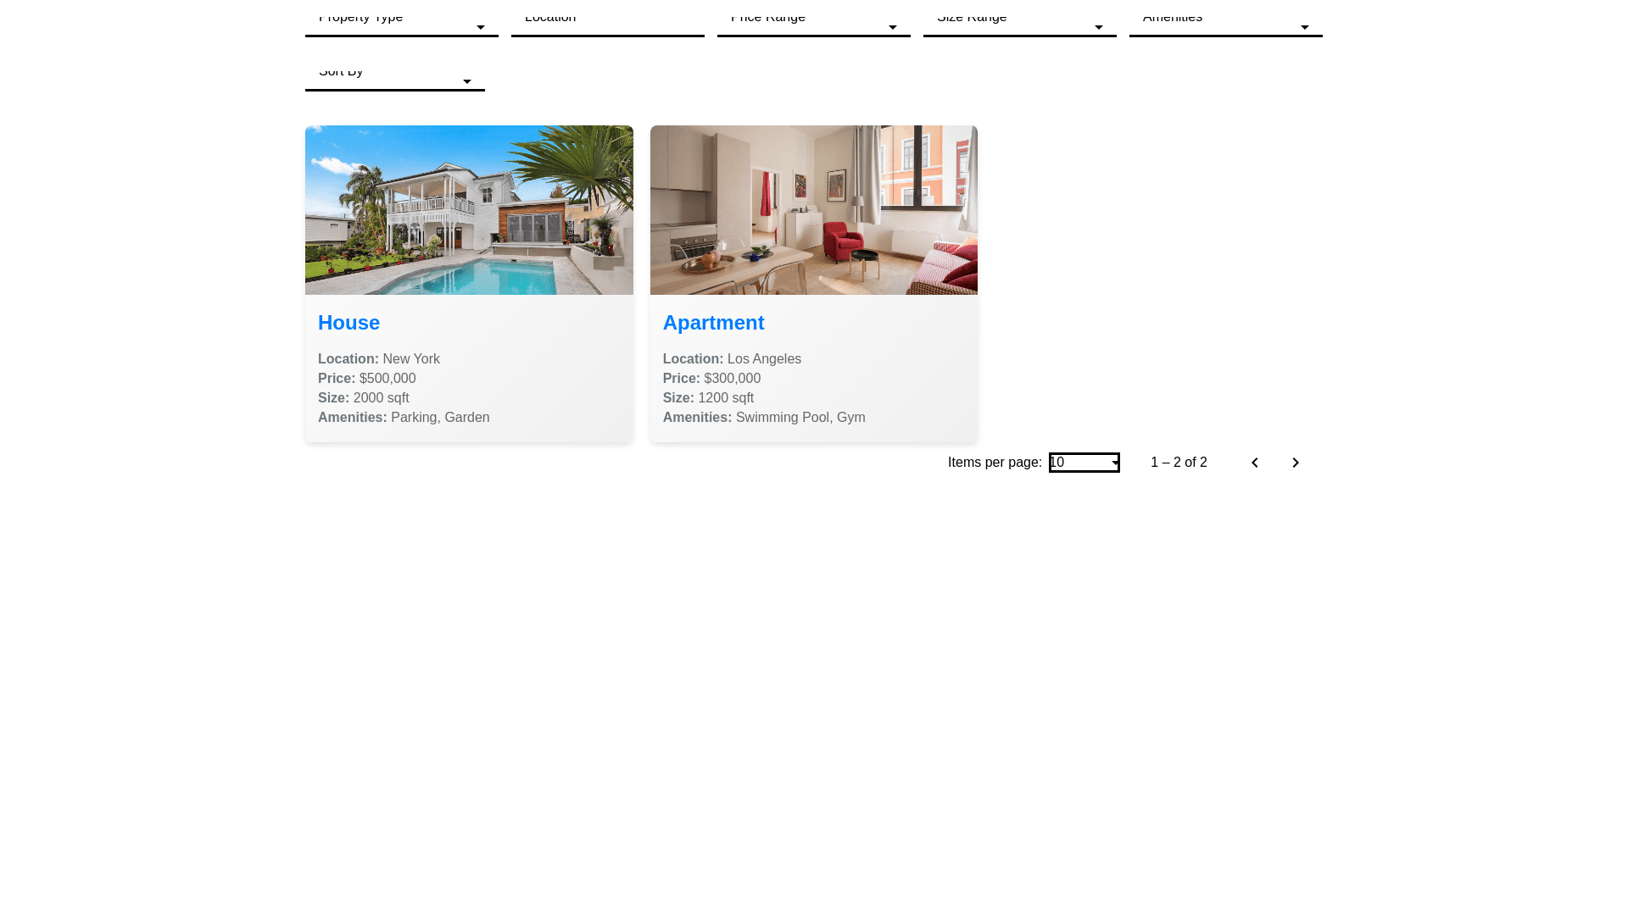Open the House listing title link
This screenshot has width=1628, height=915.
pyautogui.click(x=348, y=323)
